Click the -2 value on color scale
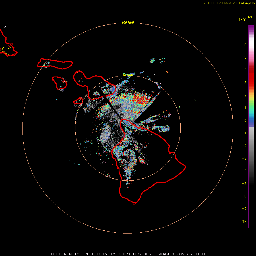256x256 pixels. 244,146
